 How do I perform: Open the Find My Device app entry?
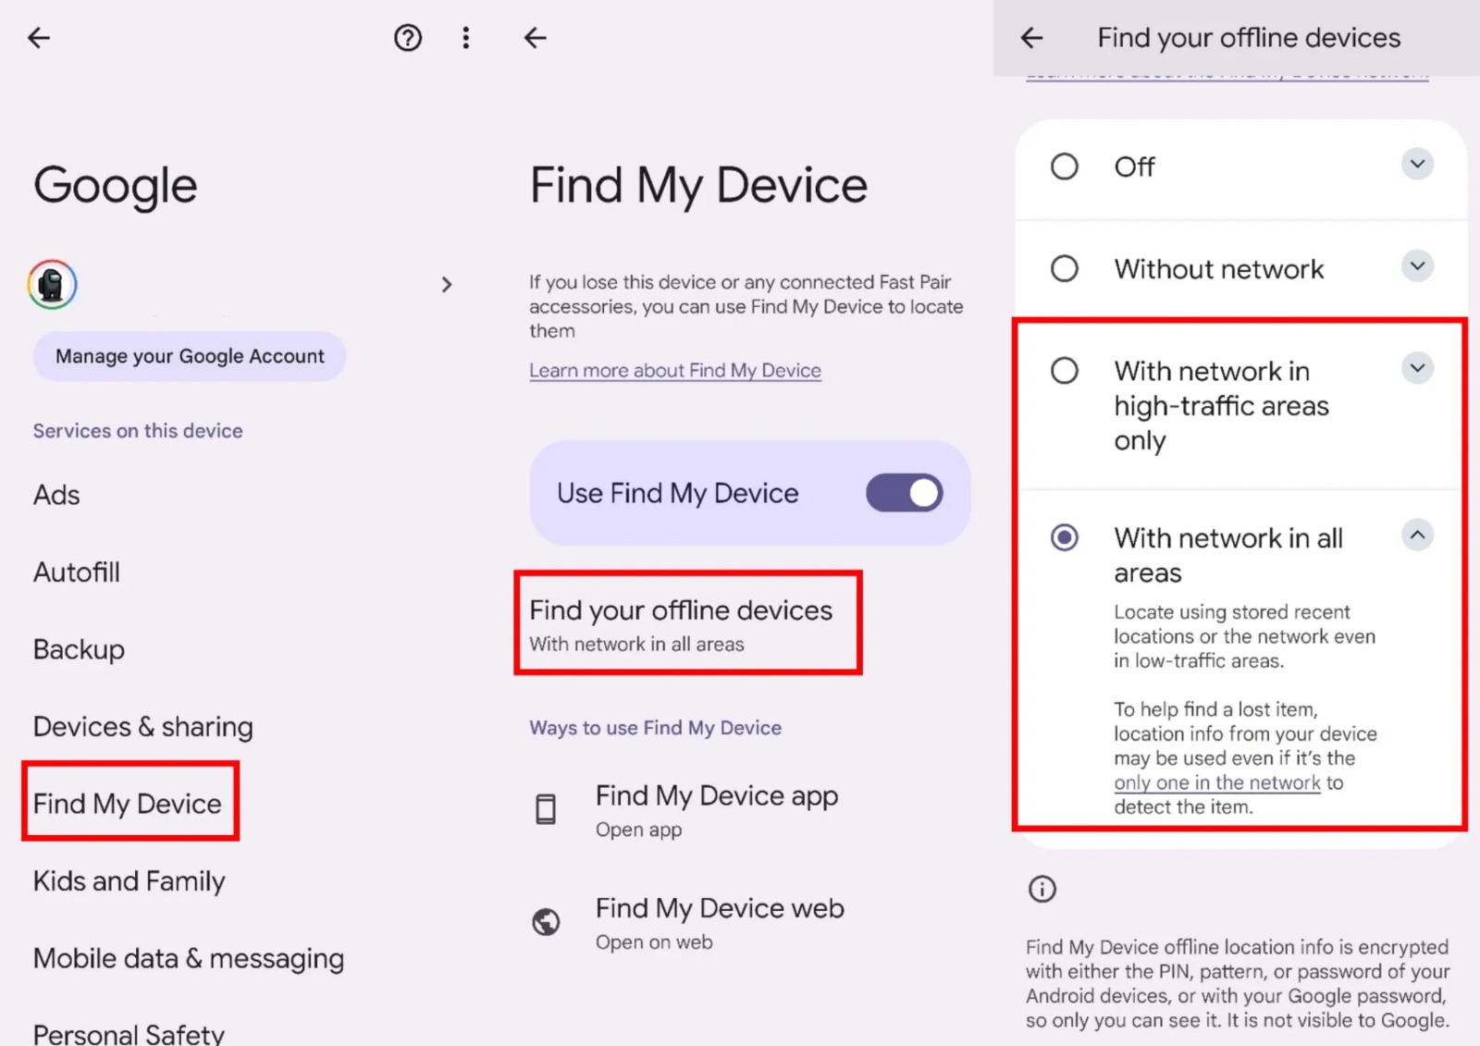tap(717, 810)
